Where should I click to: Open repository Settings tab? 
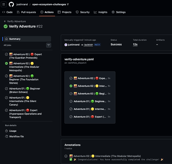tap(119, 12)
